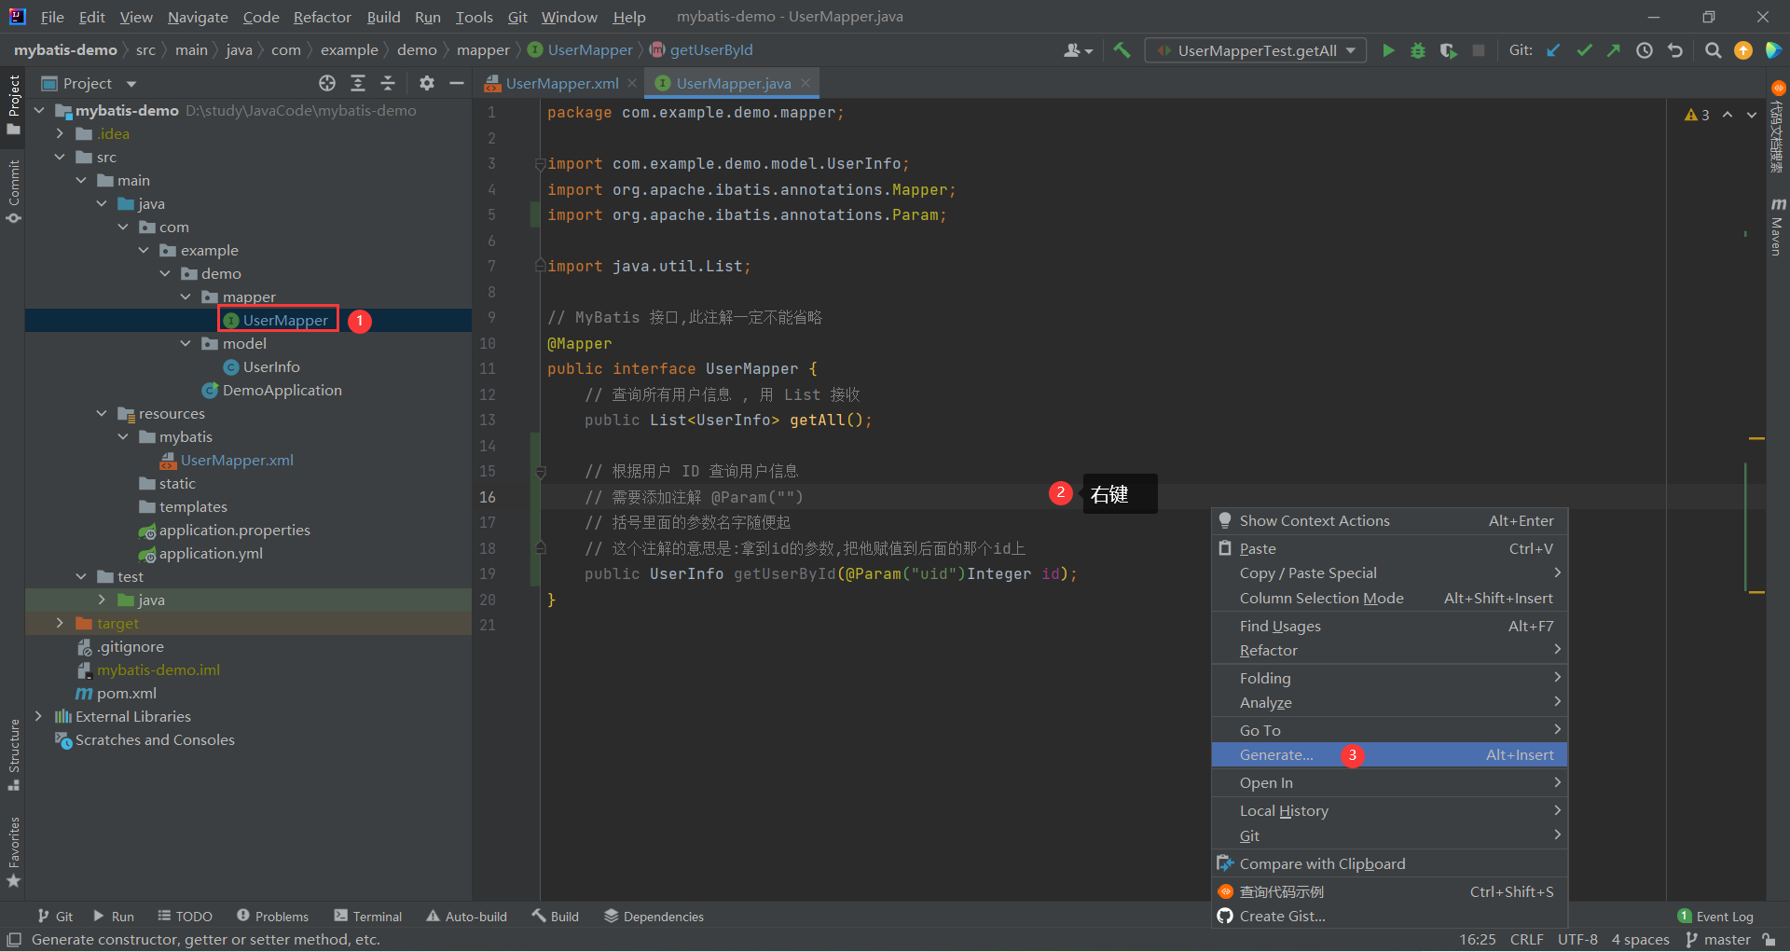
Task: Click the warnings indicator showing 3
Action: click(1697, 115)
